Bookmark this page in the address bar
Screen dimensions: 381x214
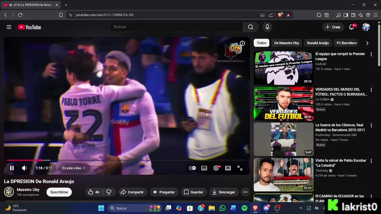[61, 15]
